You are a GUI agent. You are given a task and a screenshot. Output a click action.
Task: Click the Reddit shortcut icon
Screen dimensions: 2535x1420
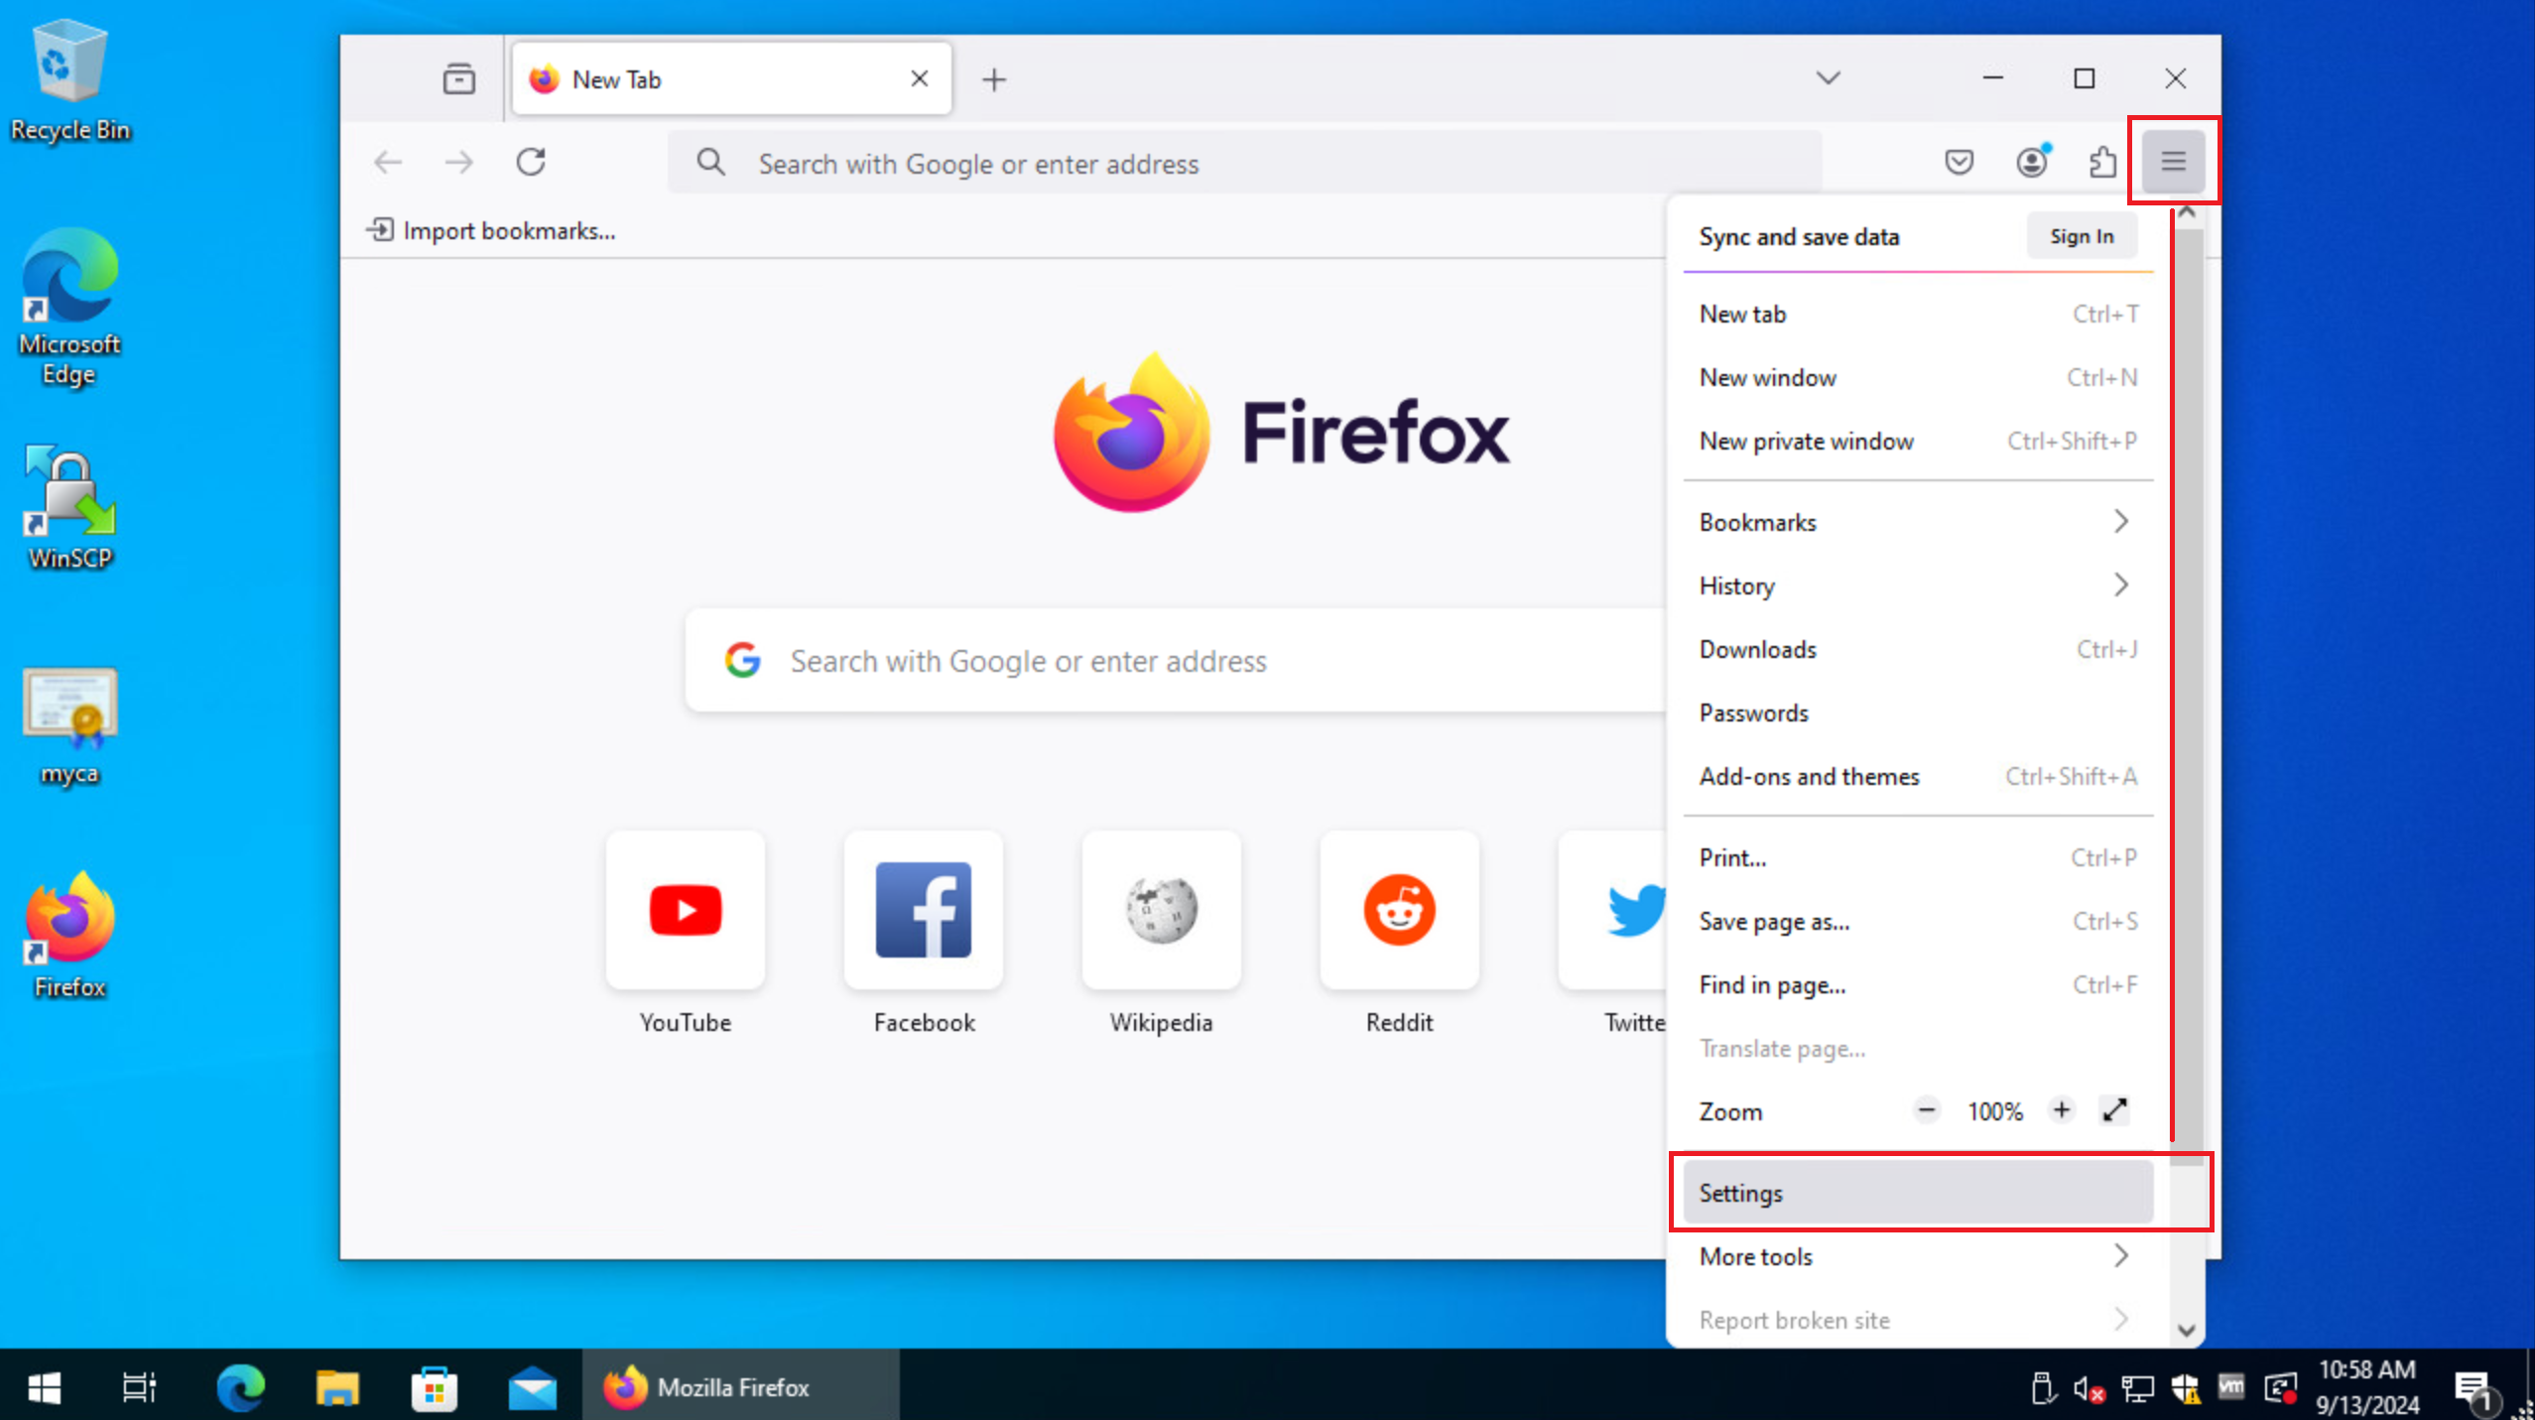[x=1400, y=910]
